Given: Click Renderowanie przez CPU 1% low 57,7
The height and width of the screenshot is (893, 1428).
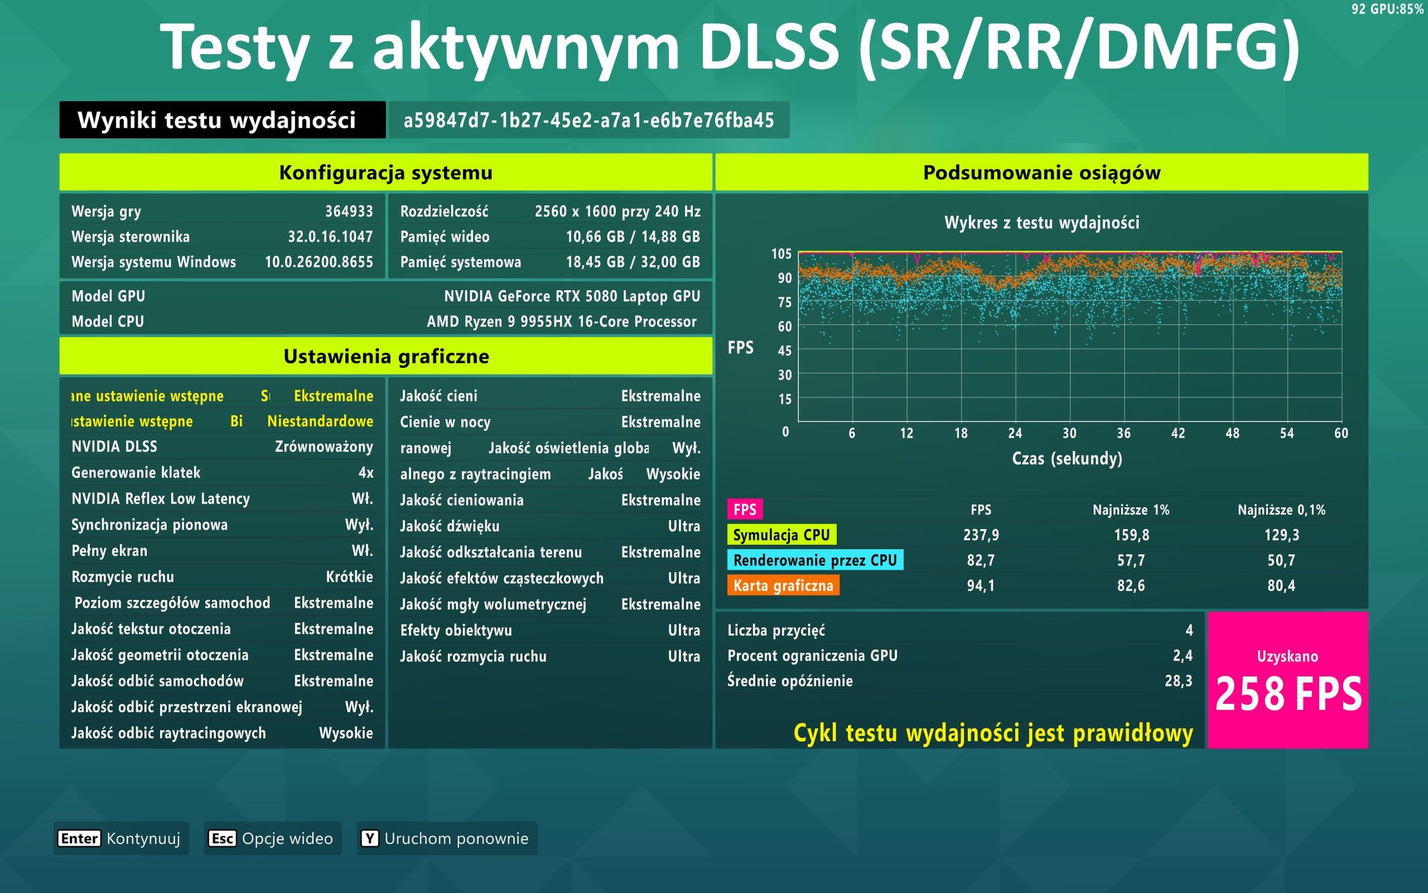Looking at the screenshot, I should tap(1131, 560).
